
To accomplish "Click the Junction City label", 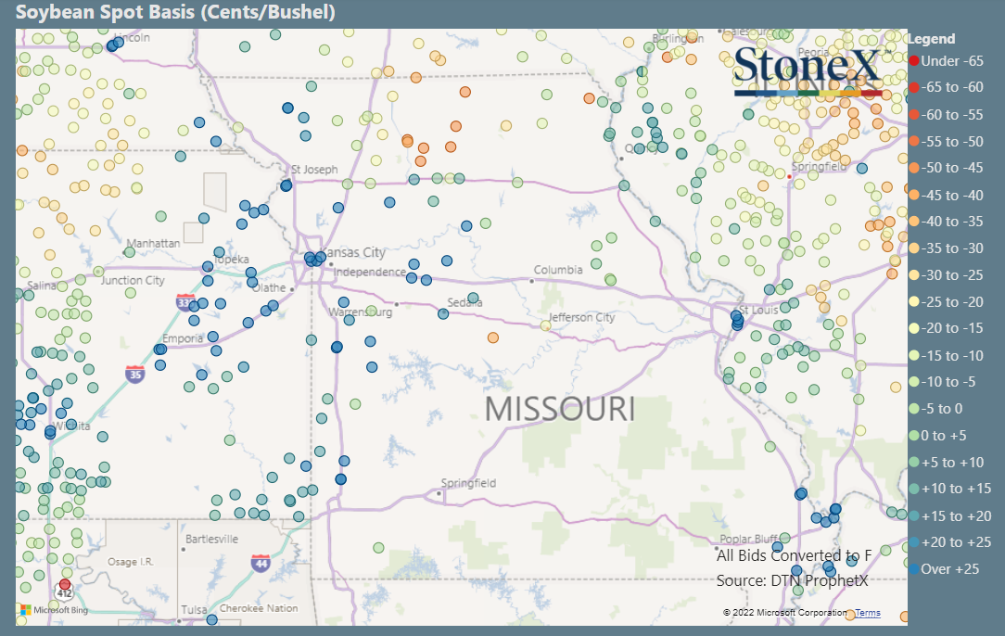I will (133, 281).
